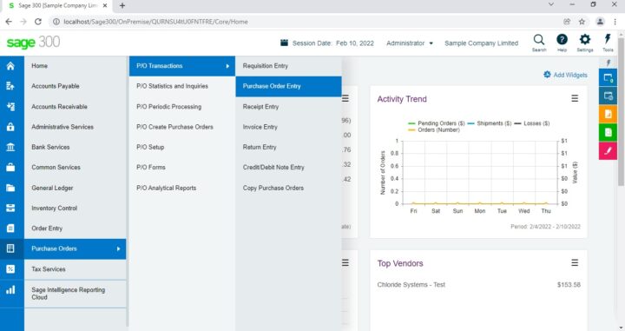Expand the P/O Transactions submenu arrow
The image size is (625, 331).
(227, 66)
